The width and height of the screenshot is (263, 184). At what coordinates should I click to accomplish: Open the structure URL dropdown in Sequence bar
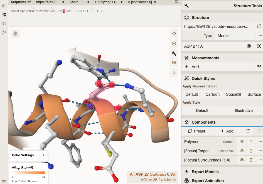50,2
